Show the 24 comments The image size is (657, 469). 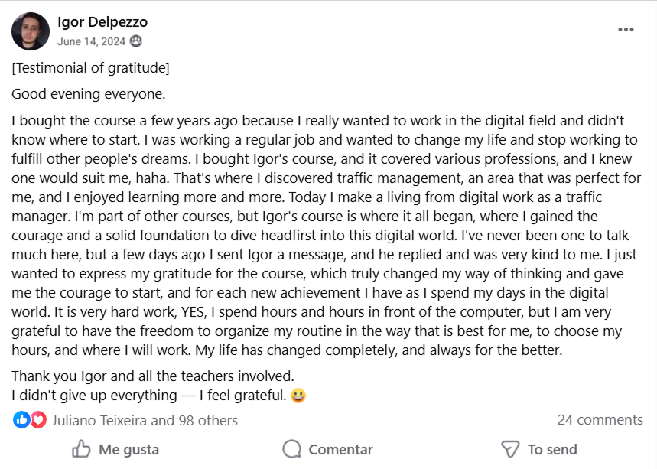tap(600, 419)
